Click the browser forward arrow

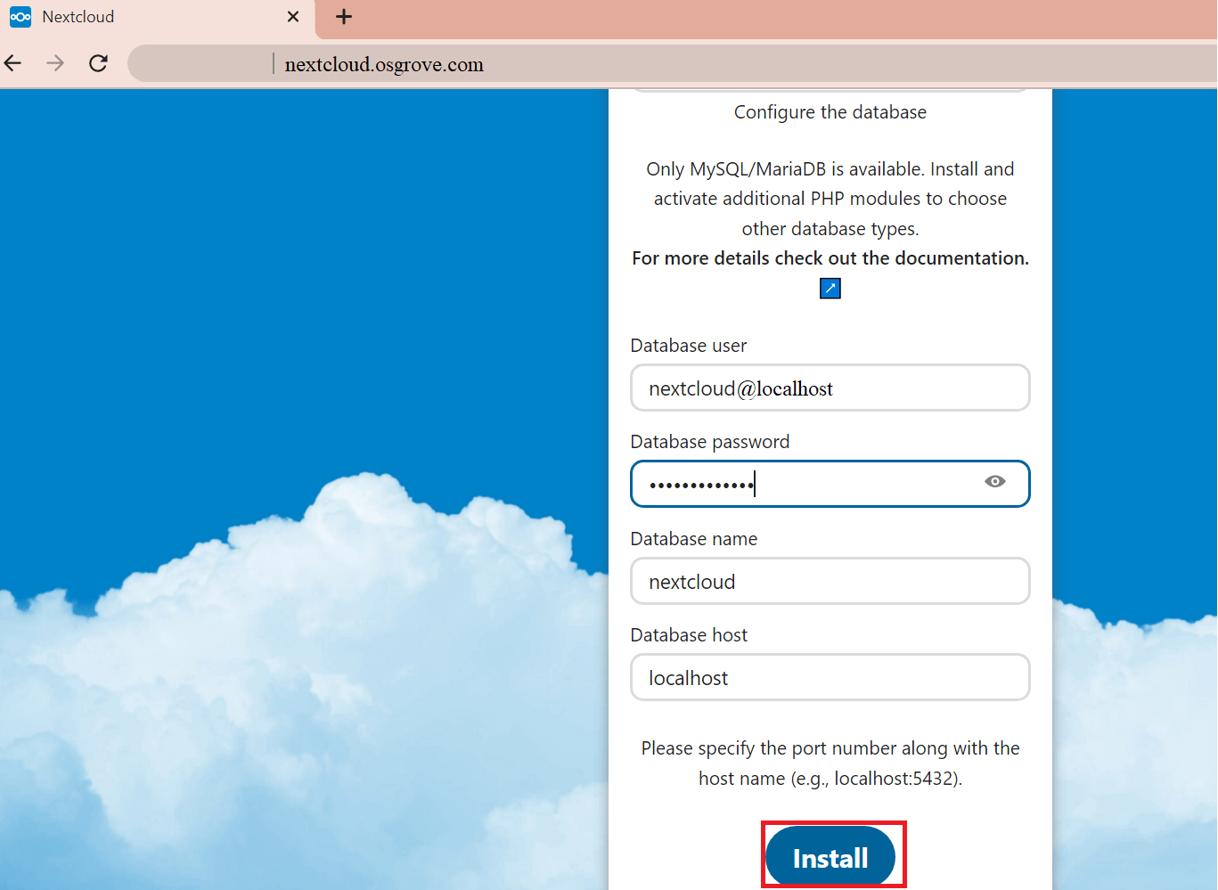point(54,63)
